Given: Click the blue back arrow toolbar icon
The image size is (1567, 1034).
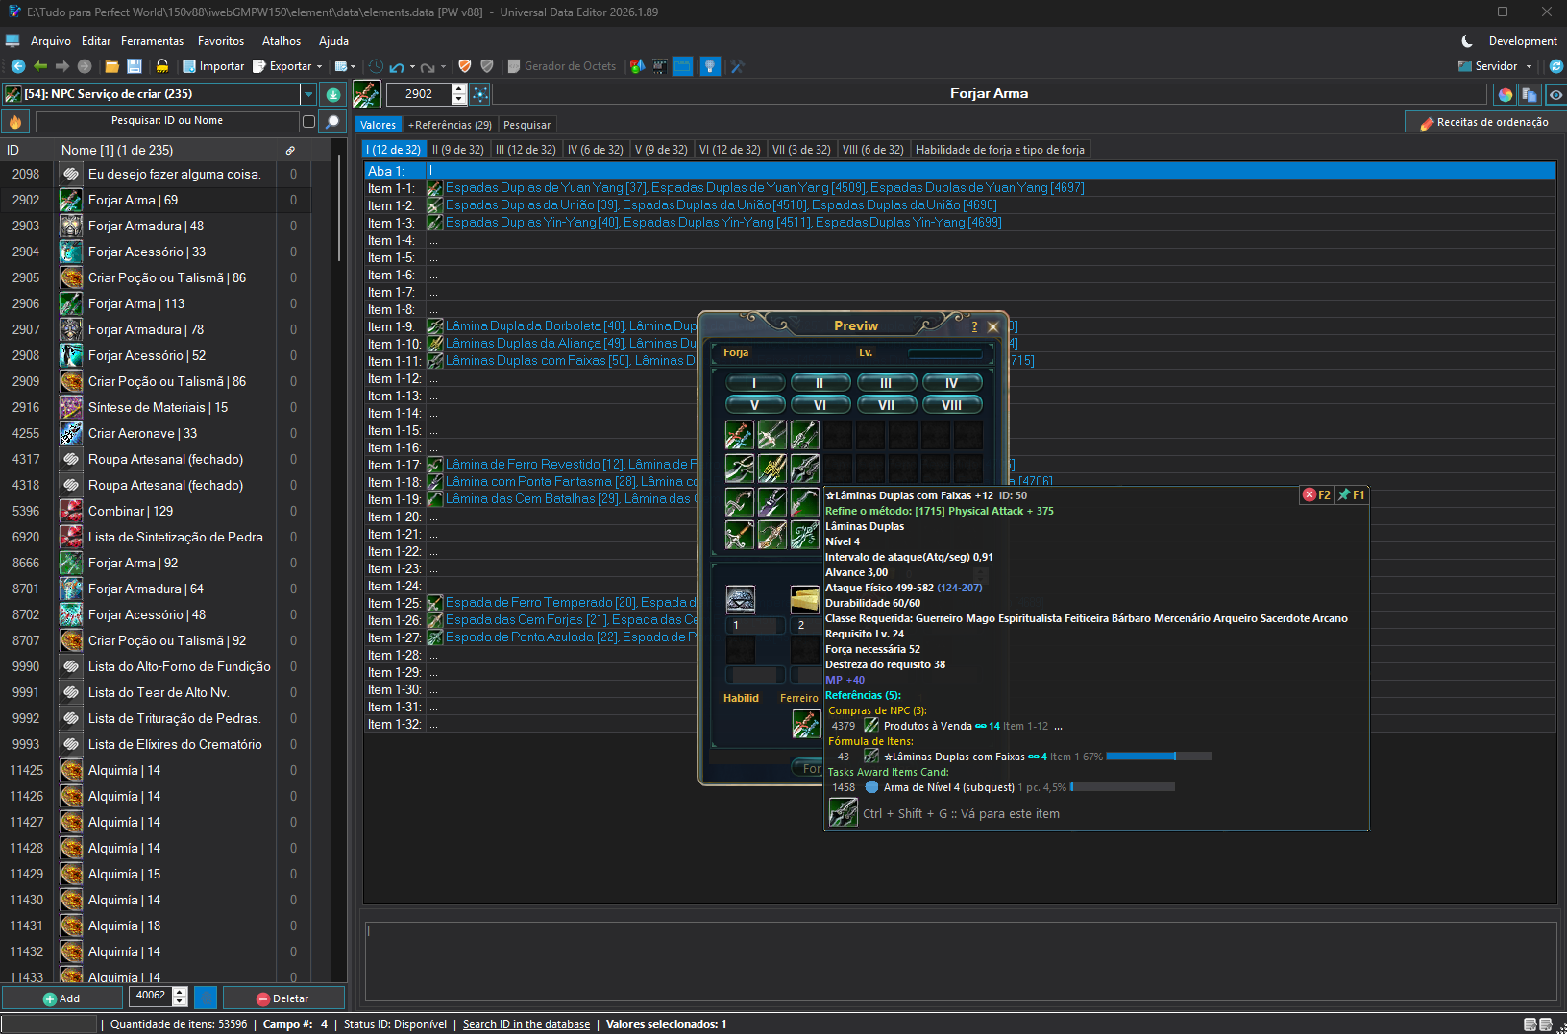Looking at the screenshot, I should pos(17,66).
